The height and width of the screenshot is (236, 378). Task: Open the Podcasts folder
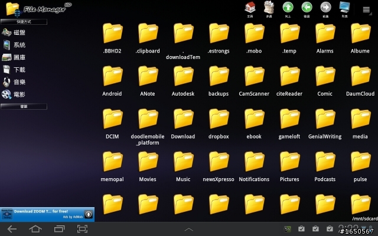[325, 166]
